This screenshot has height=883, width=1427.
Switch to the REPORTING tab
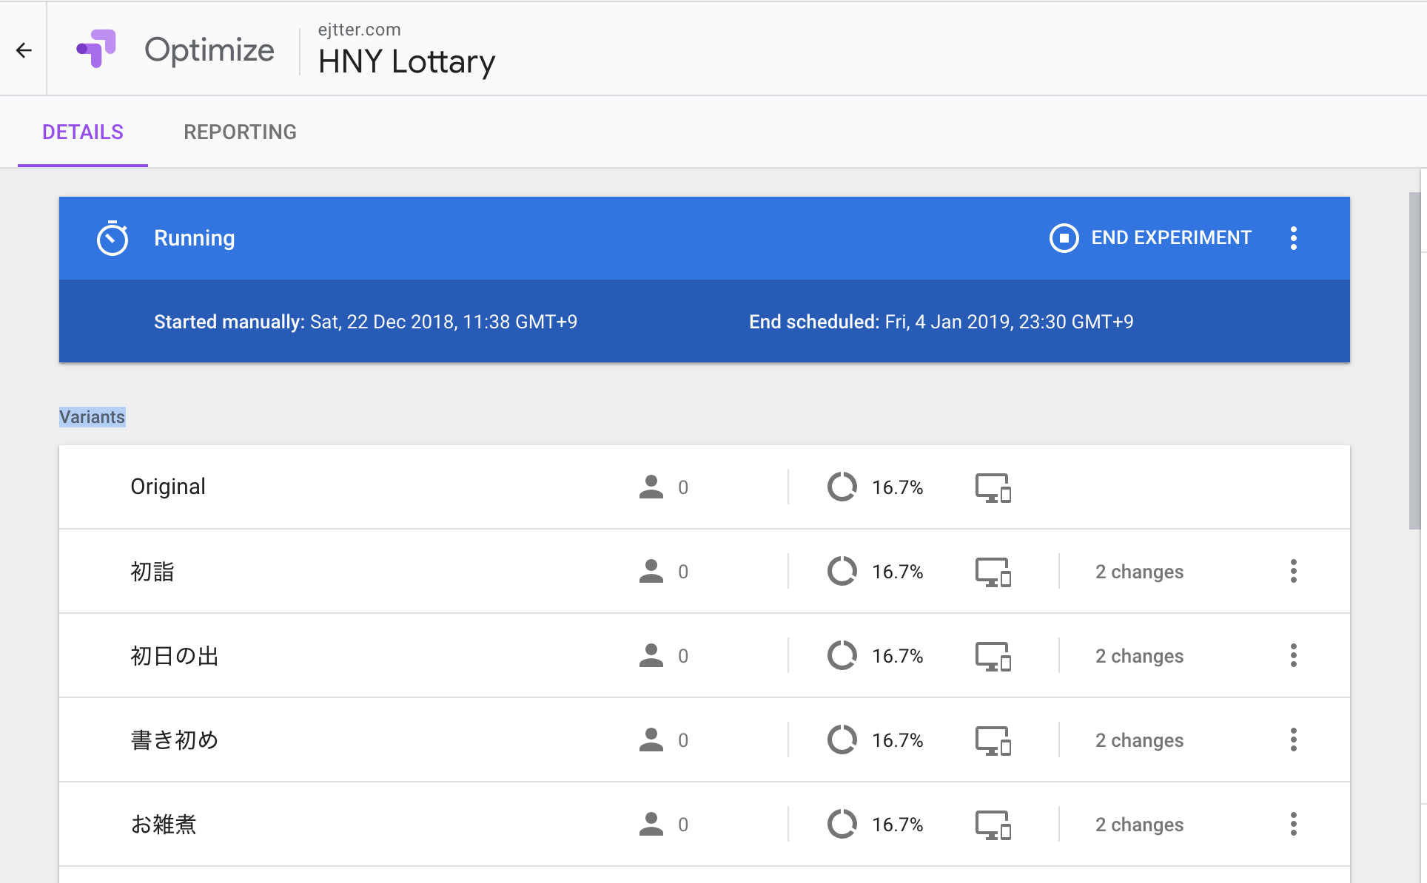click(x=240, y=132)
